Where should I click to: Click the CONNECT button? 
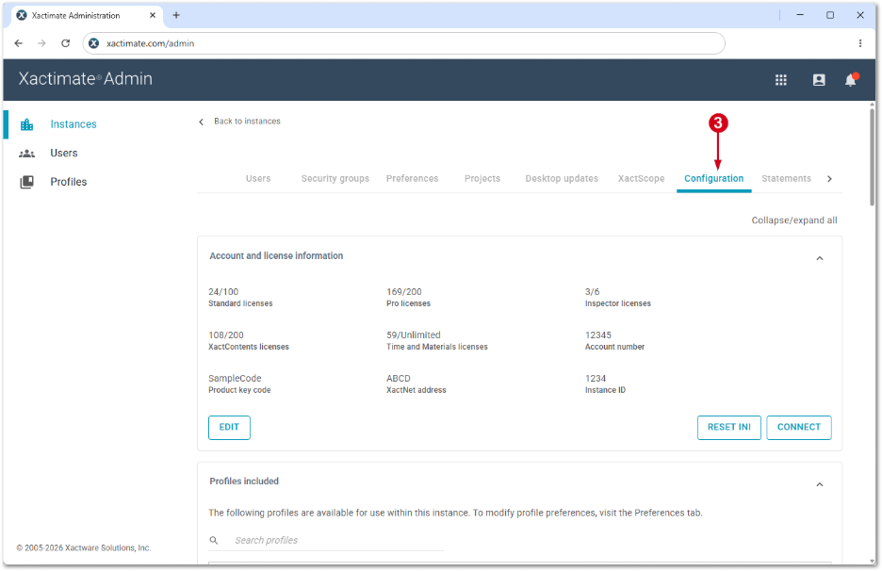click(x=799, y=427)
